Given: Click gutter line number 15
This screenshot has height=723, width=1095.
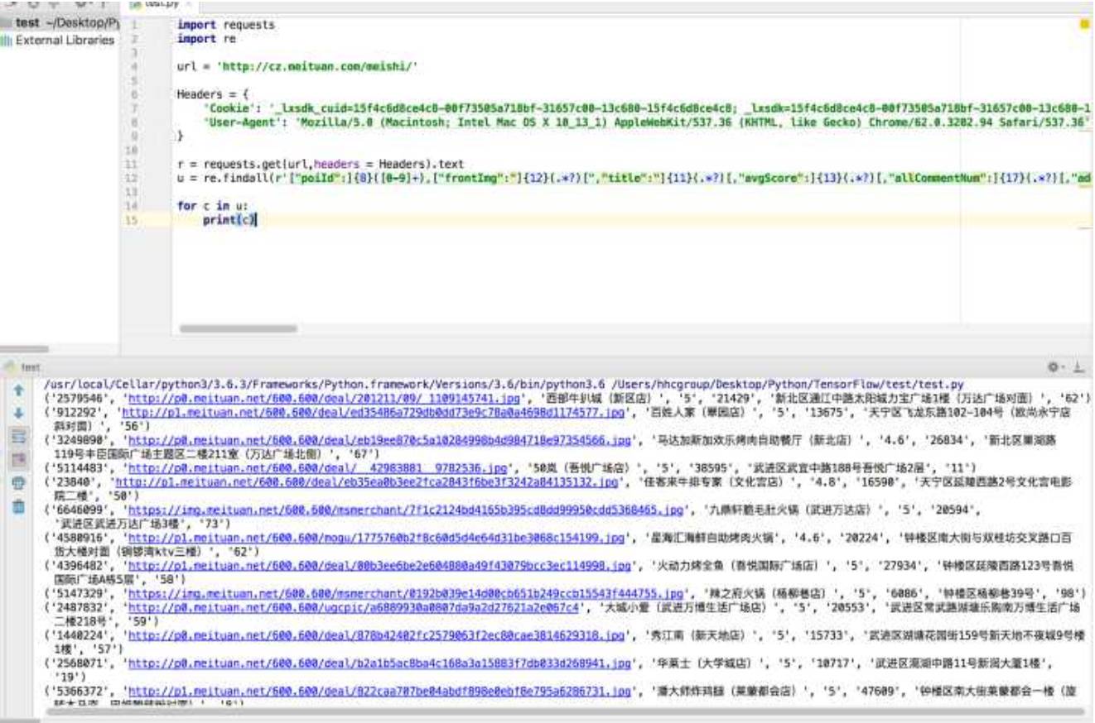Looking at the screenshot, I should click(x=132, y=220).
